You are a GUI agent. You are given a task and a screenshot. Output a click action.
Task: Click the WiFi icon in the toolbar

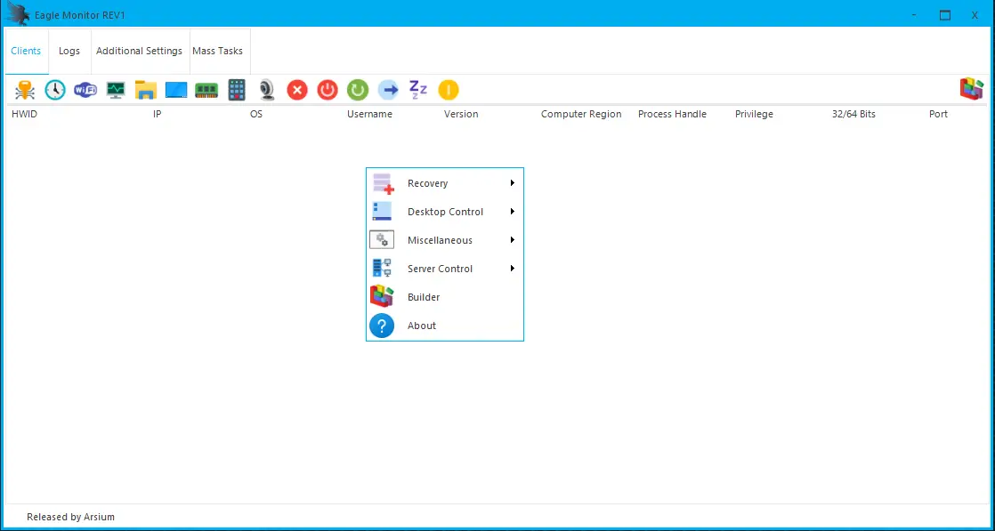[85, 90]
